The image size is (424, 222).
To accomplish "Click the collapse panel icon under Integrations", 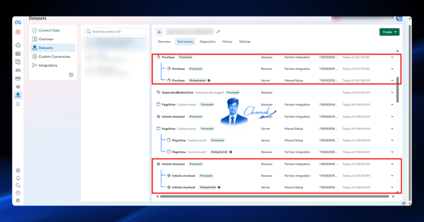I will click(71, 75).
